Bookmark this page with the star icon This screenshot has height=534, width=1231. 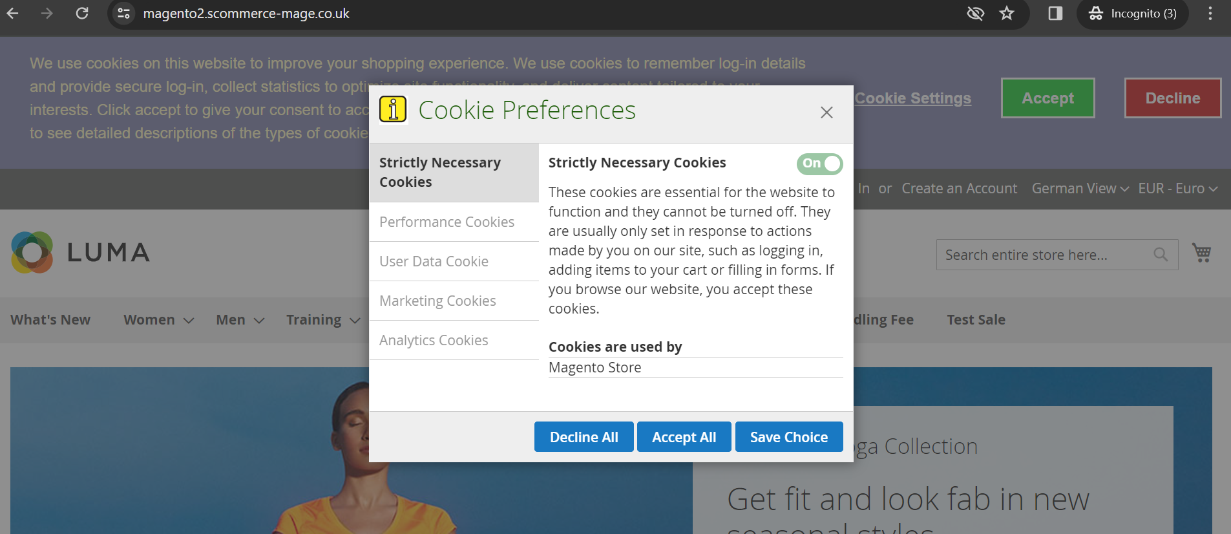[1007, 14]
